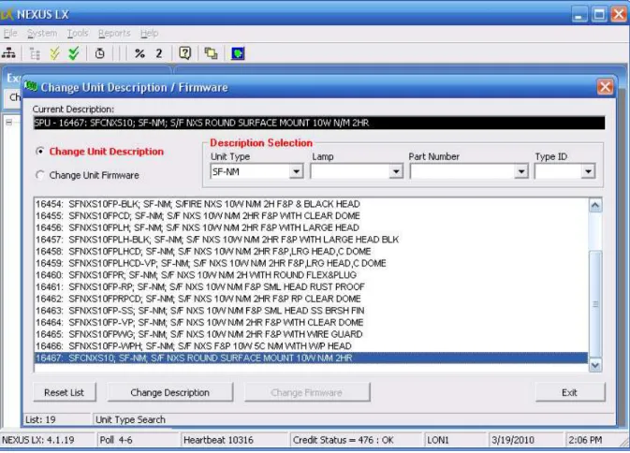Click the 'Heartbeat 10316' status cell
This screenshot has width=630, height=453.
pyautogui.click(x=234, y=440)
